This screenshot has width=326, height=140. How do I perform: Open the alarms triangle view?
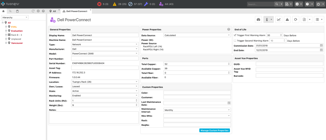pyautogui.click(x=287, y=20)
